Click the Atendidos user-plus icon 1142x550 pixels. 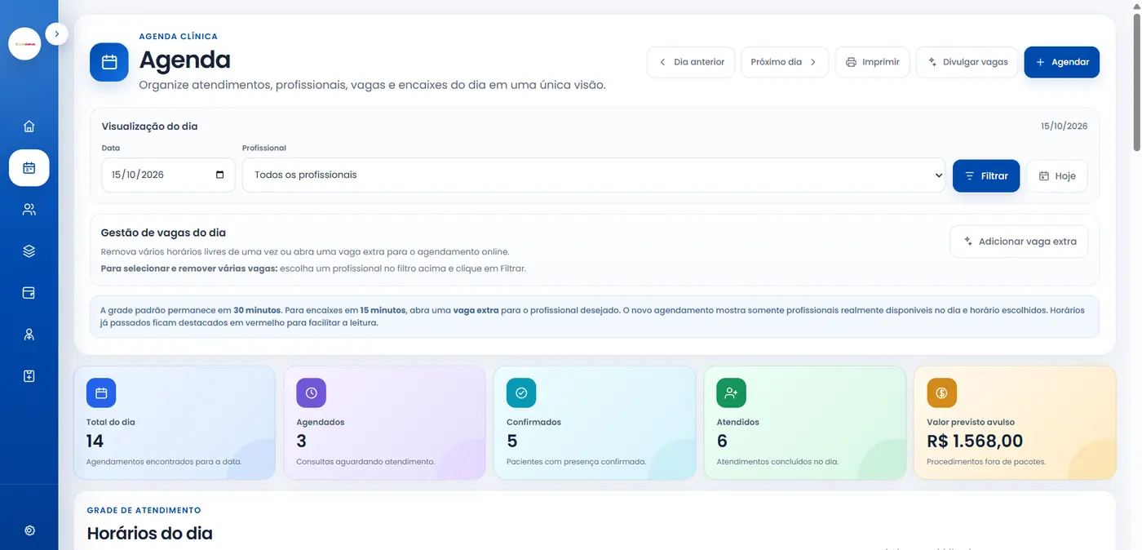point(731,393)
